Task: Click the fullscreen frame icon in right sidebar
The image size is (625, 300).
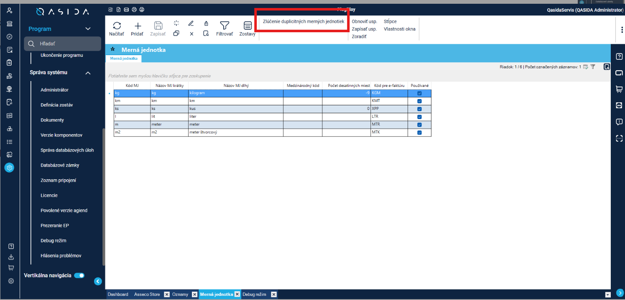Action: [619, 138]
